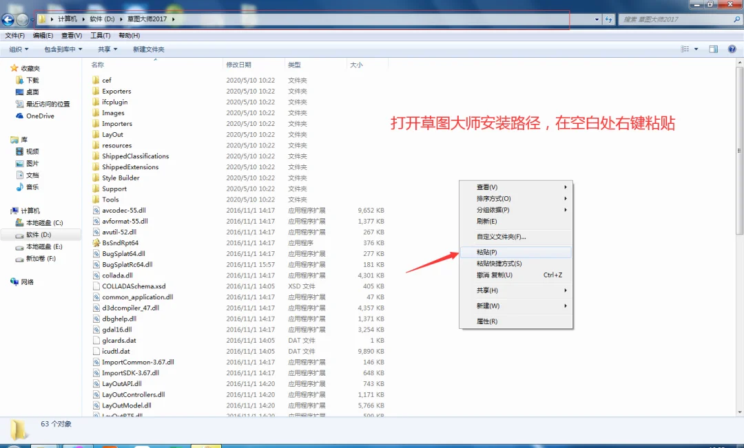
Task: Open the 工具(T) menu
Action: click(x=100, y=36)
